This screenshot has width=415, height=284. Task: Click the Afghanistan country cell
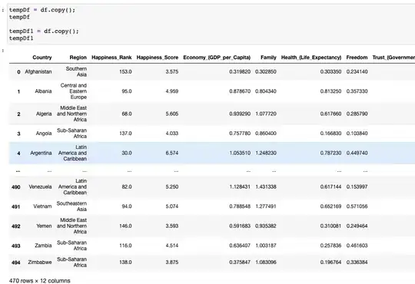38,71
